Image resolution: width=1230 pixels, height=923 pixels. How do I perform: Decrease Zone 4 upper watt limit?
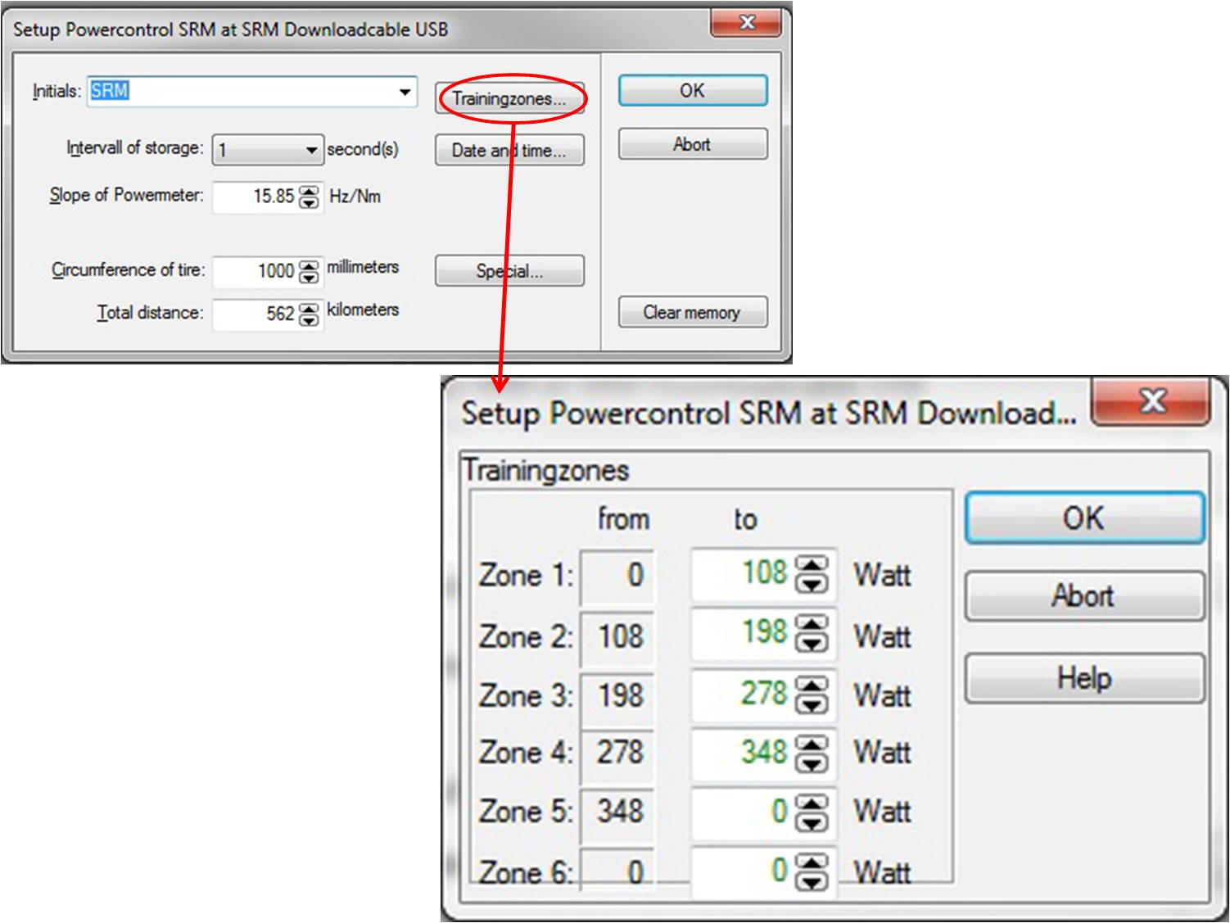pos(812,763)
